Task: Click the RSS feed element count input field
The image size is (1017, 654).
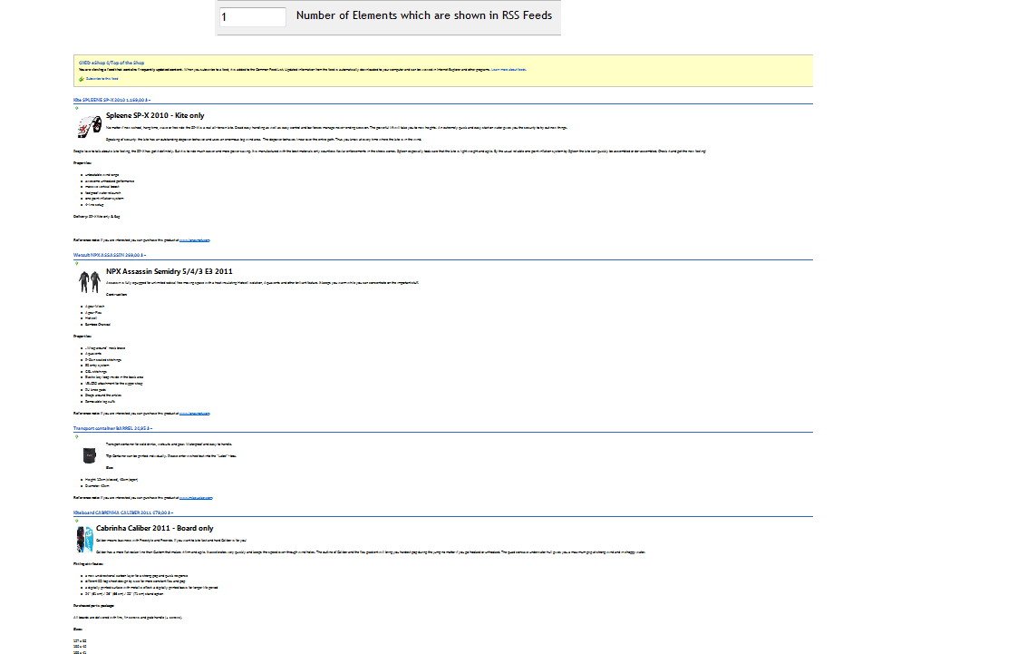Action: pyautogui.click(x=253, y=17)
